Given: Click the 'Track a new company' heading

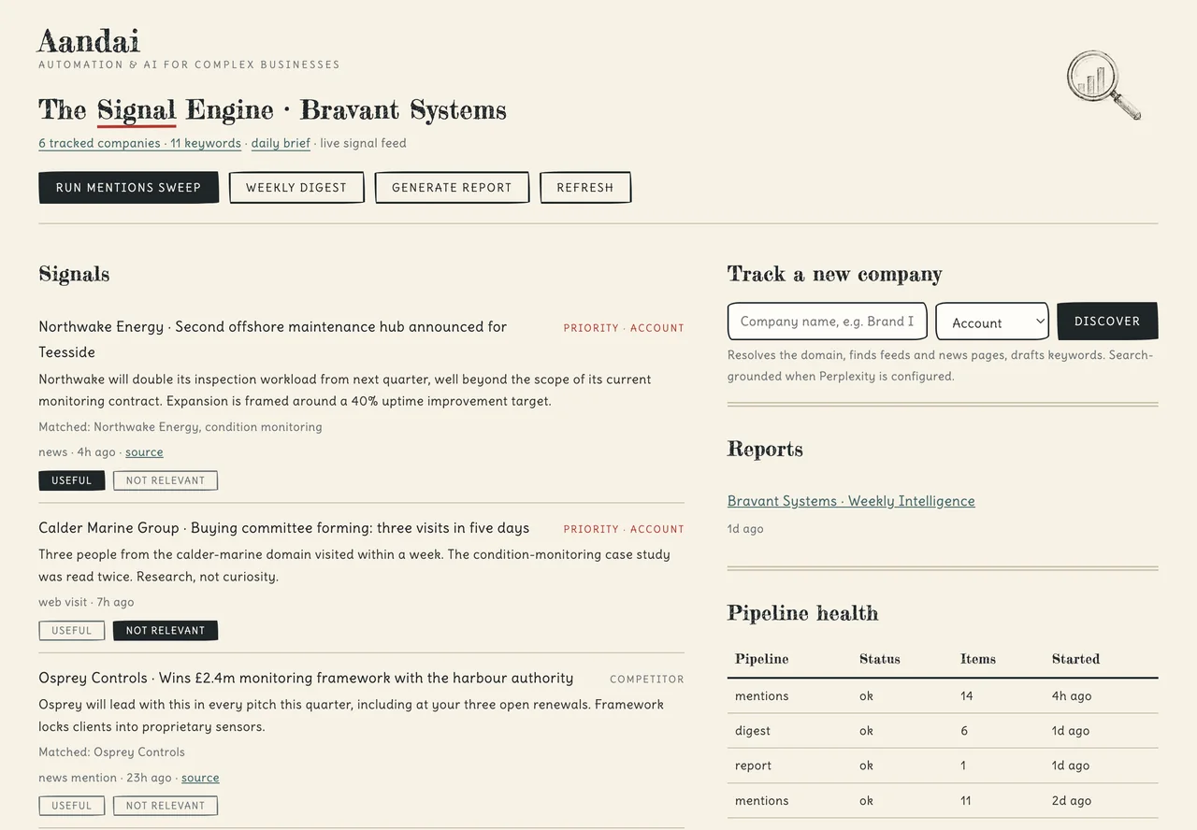Looking at the screenshot, I should (x=835, y=274).
